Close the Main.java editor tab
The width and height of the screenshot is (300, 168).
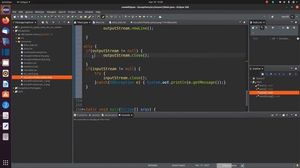[90, 22]
